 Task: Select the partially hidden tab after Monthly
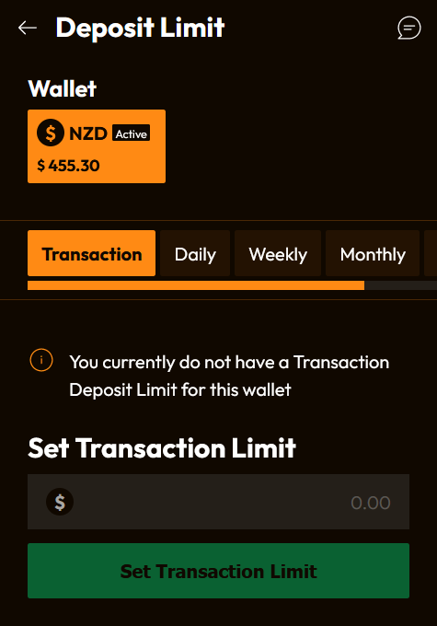(431, 253)
